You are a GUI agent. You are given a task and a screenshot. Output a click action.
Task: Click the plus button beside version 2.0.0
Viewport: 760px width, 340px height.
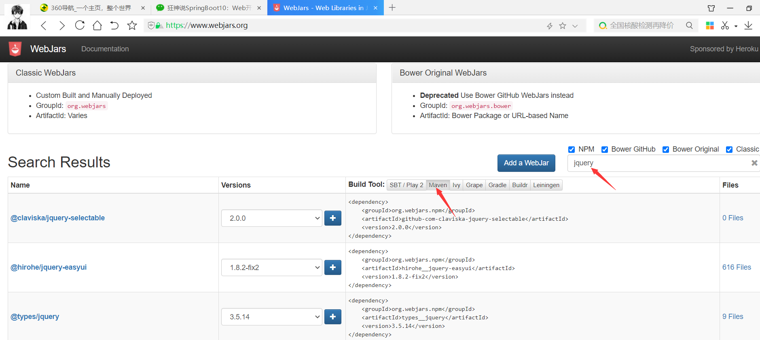(x=333, y=218)
